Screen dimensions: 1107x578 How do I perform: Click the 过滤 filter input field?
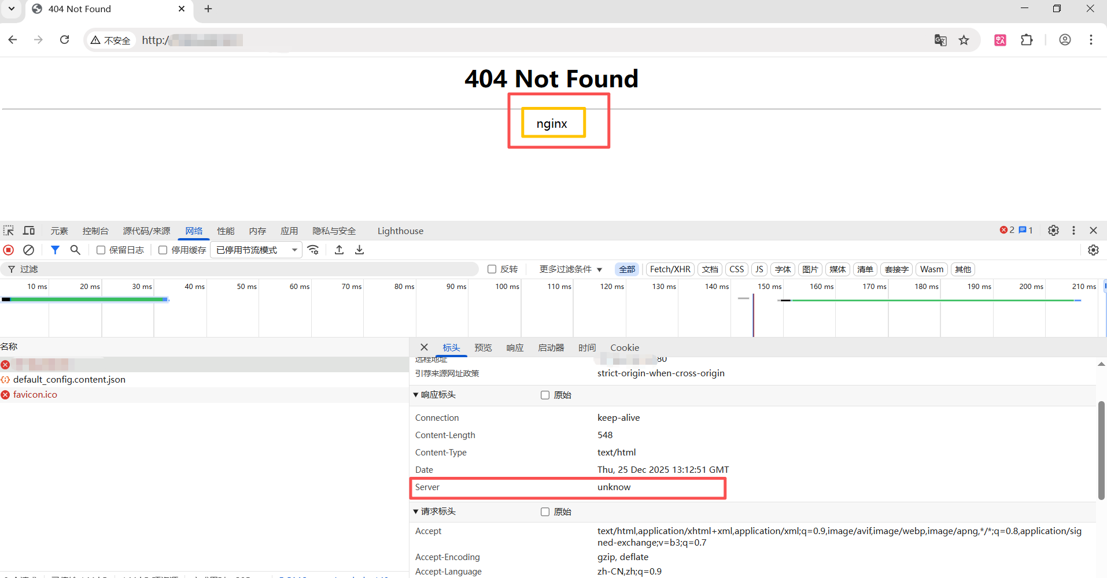pos(243,269)
